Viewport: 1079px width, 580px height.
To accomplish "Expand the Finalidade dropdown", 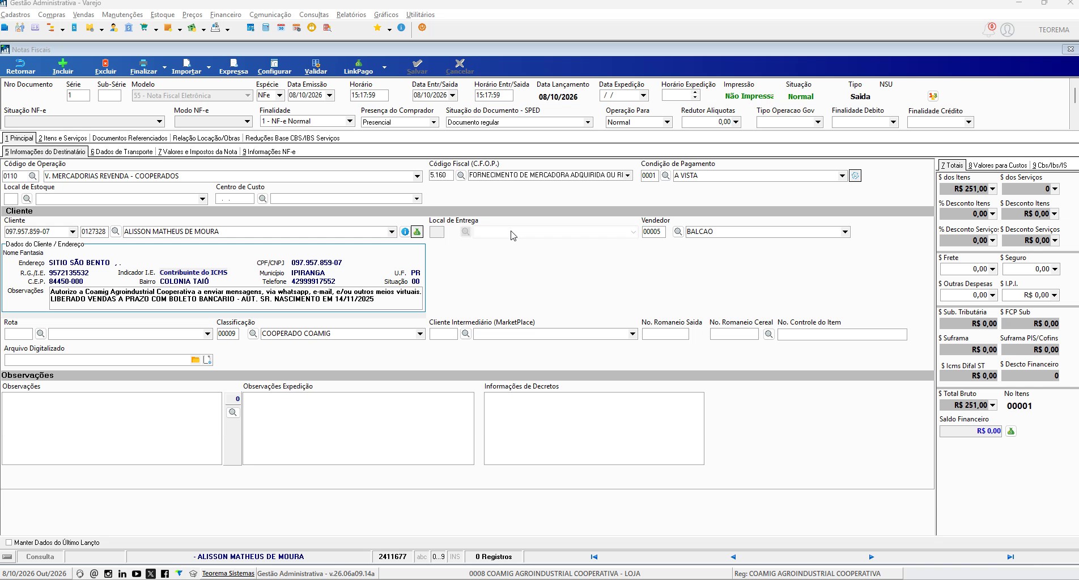I will (350, 121).
